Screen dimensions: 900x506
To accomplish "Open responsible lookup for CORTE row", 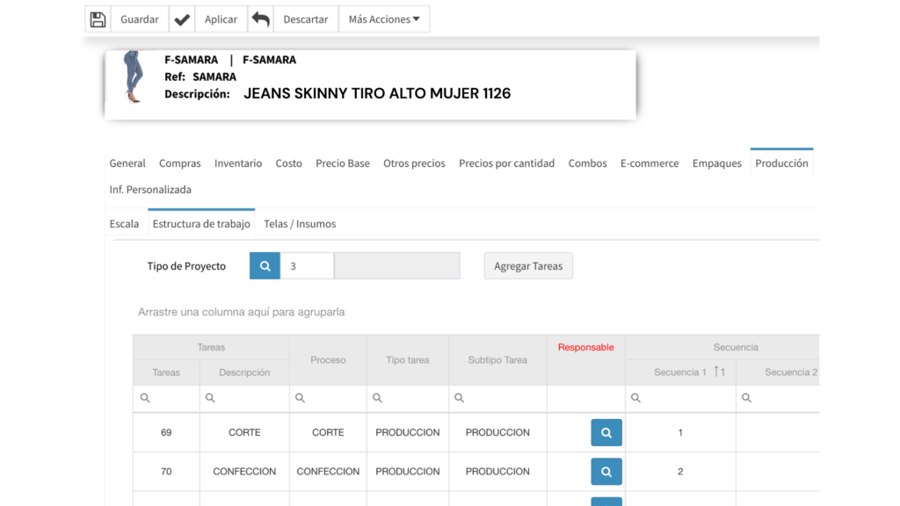I will 606,432.
